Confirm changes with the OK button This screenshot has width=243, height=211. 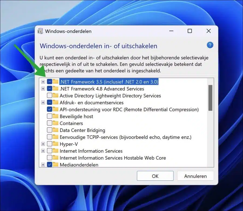click(x=155, y=176)
